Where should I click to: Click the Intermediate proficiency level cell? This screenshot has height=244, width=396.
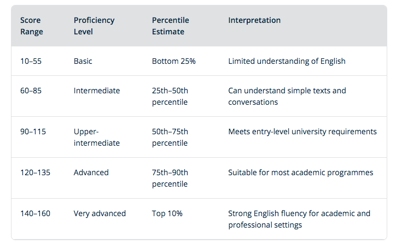97,91
